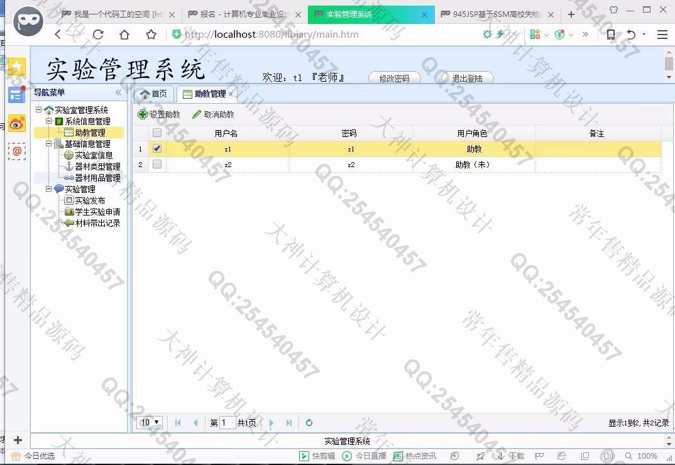Collapse the 基础信息管理 tree node
The width and height of the screenshot is (675, 465).
pos(48,143)
